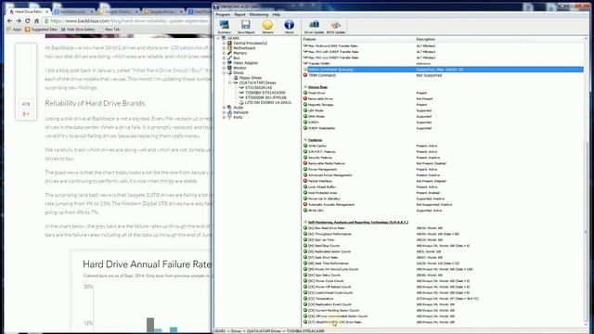Viewport: 594px width, 334px height.
Task: Click the Feature column header
Action: pos(358,39)
